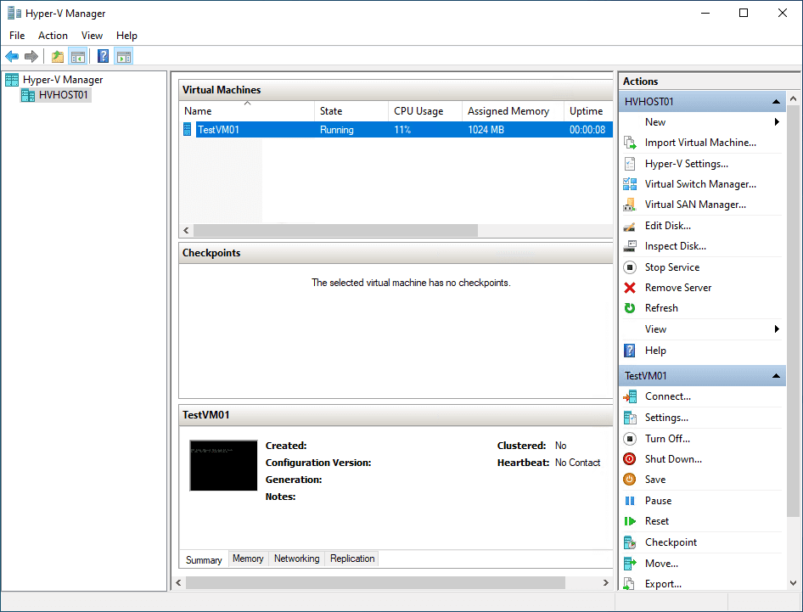Expand the View submenu in Actions
Screen dimensions: 803x612
tap(777, 329)
